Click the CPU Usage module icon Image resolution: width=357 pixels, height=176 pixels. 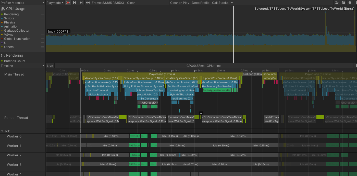3,9
